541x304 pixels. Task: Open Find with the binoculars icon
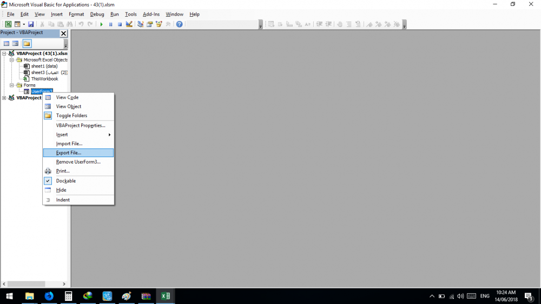click(x=70, y=24)
